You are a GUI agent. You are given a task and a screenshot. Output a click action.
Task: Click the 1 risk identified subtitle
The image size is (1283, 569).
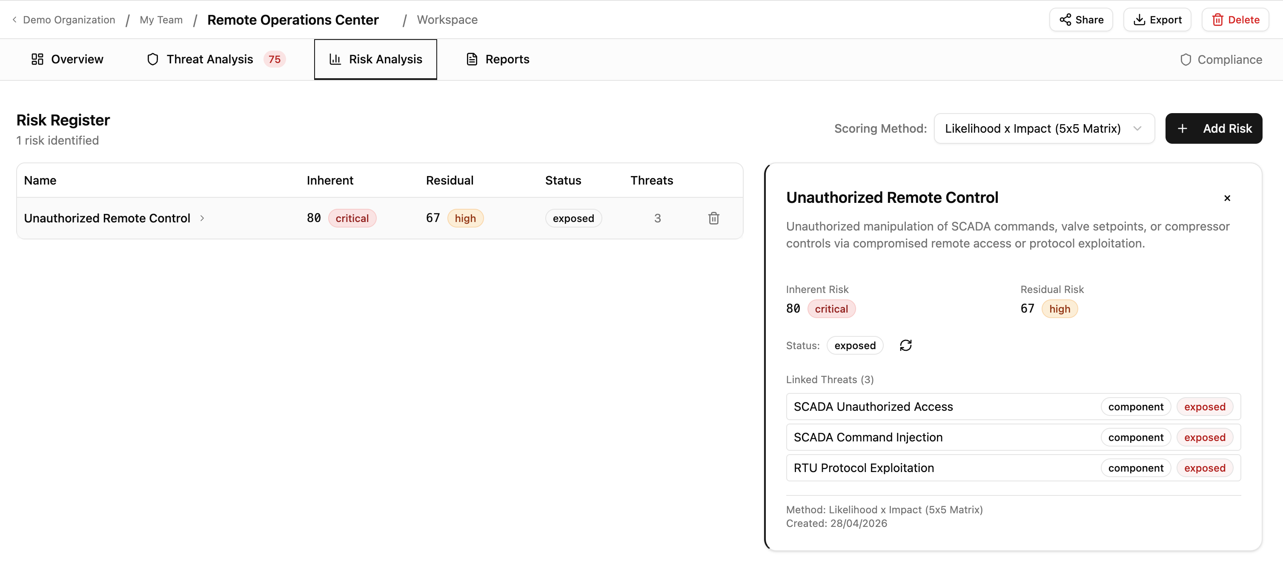(57, 140)
